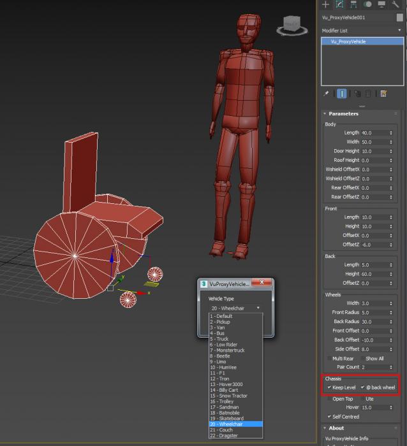407x446 pixels.
Task: Open the Modifier List dropdown
Action: tap(362, 30)
